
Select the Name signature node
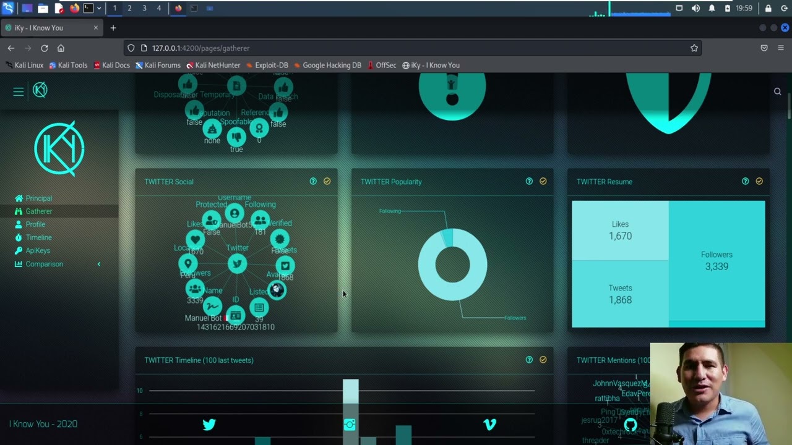(x=212, y=306)
